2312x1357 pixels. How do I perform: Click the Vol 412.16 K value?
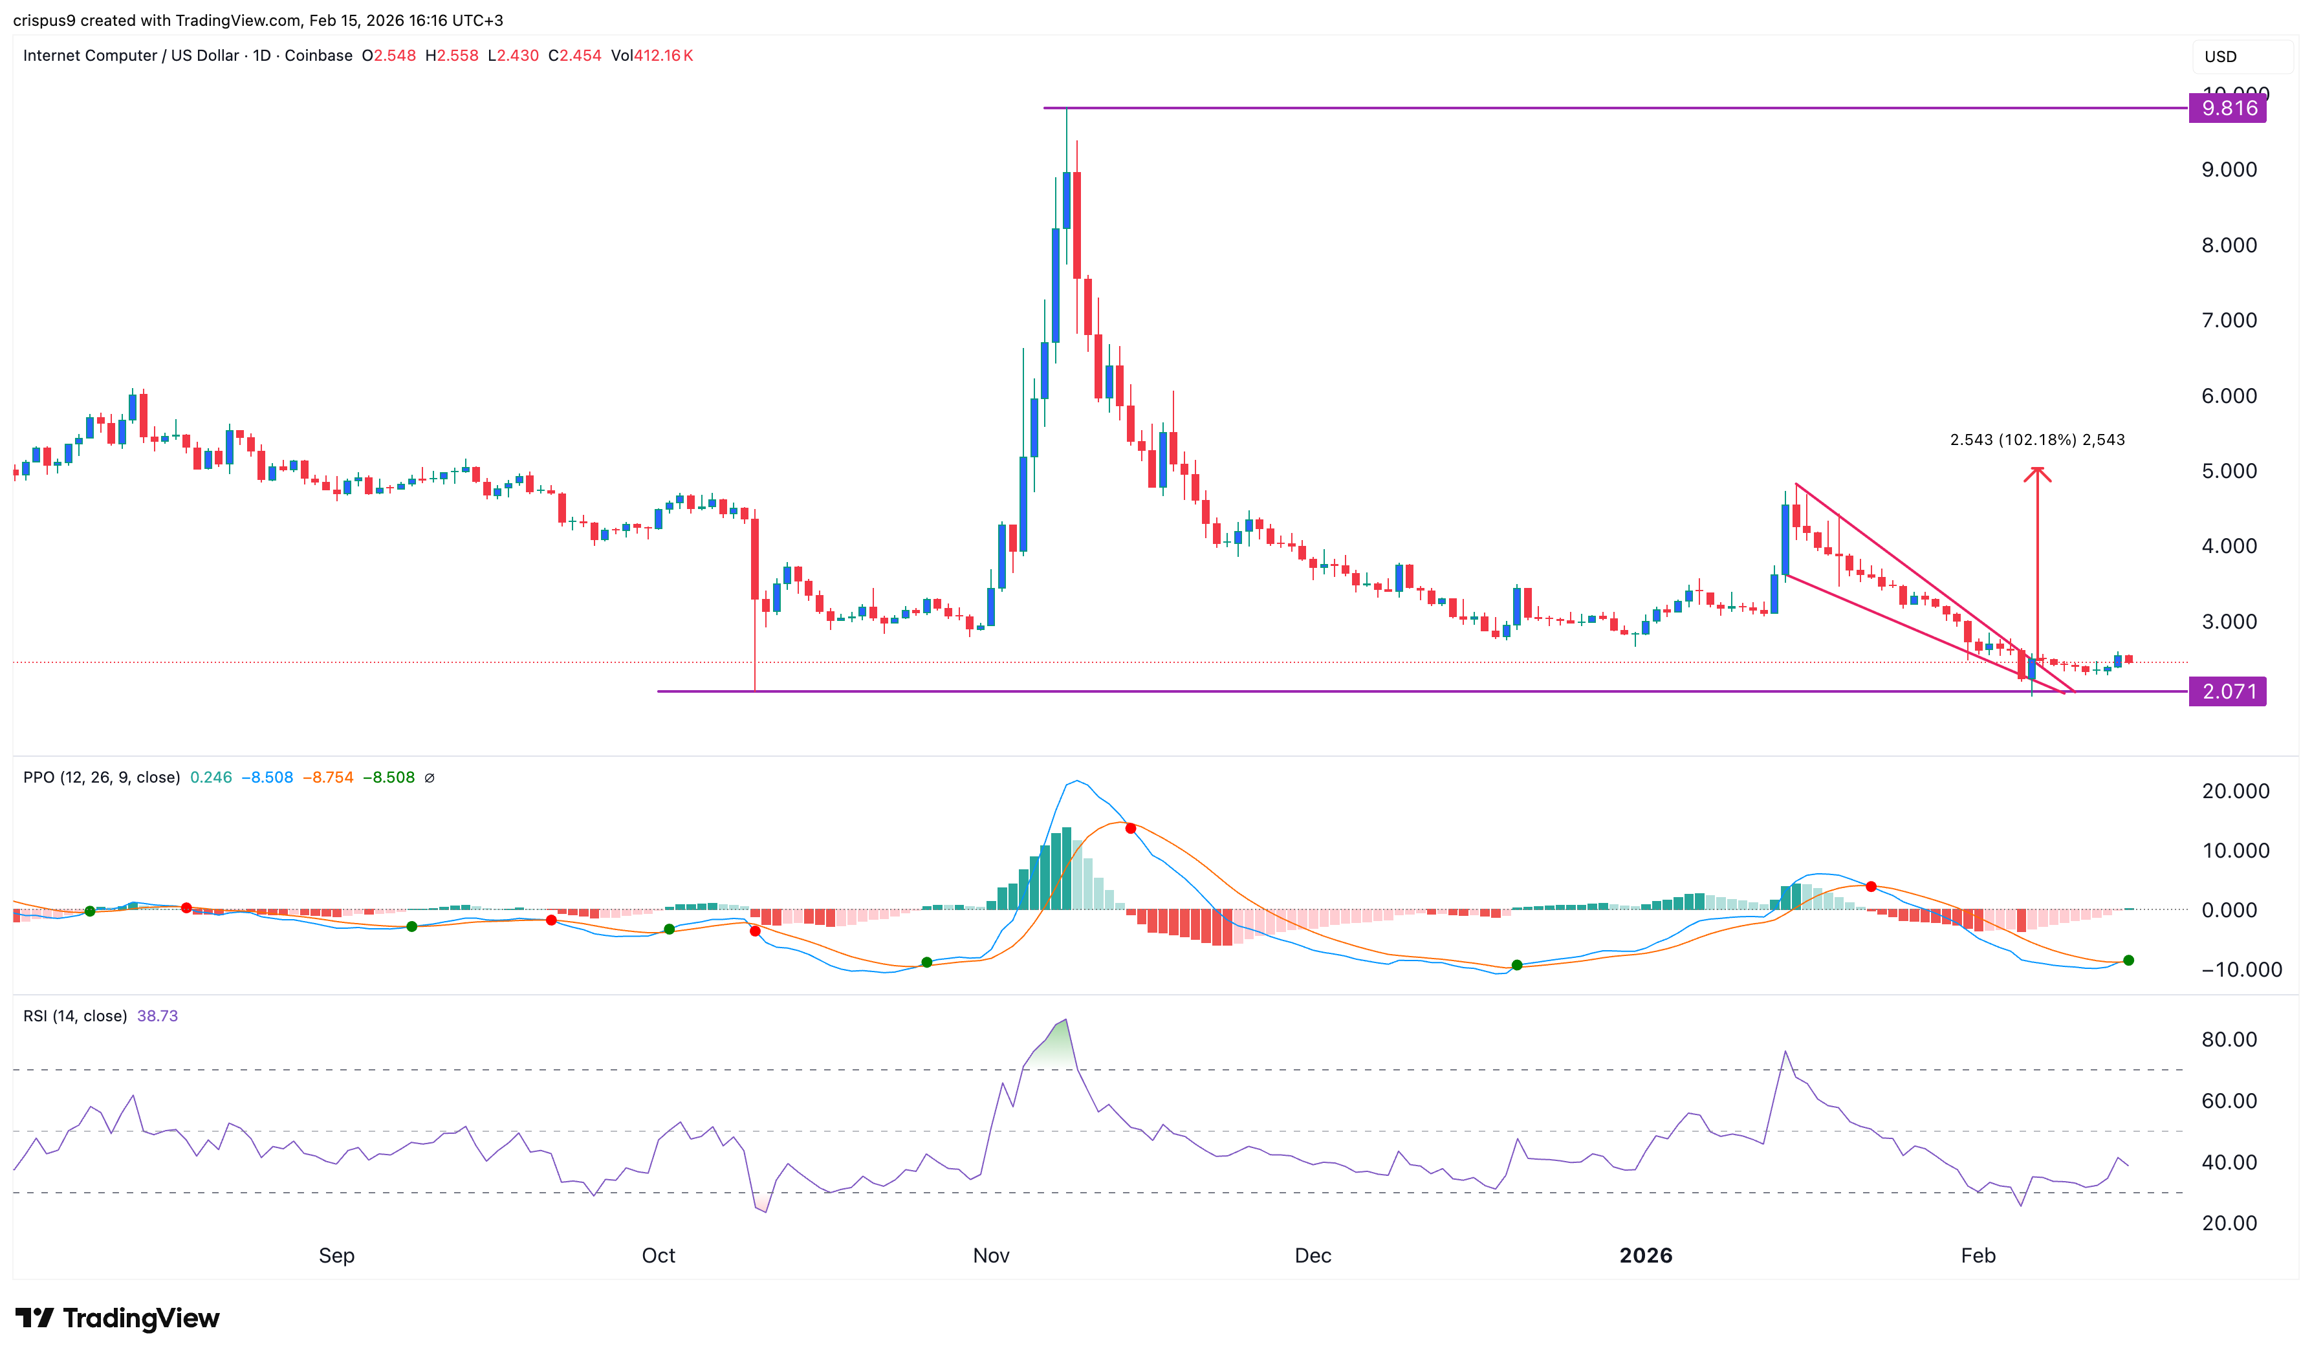[651, 55]
